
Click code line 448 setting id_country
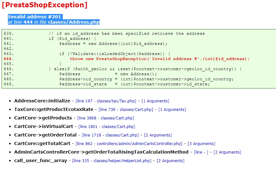pos(146,79)
